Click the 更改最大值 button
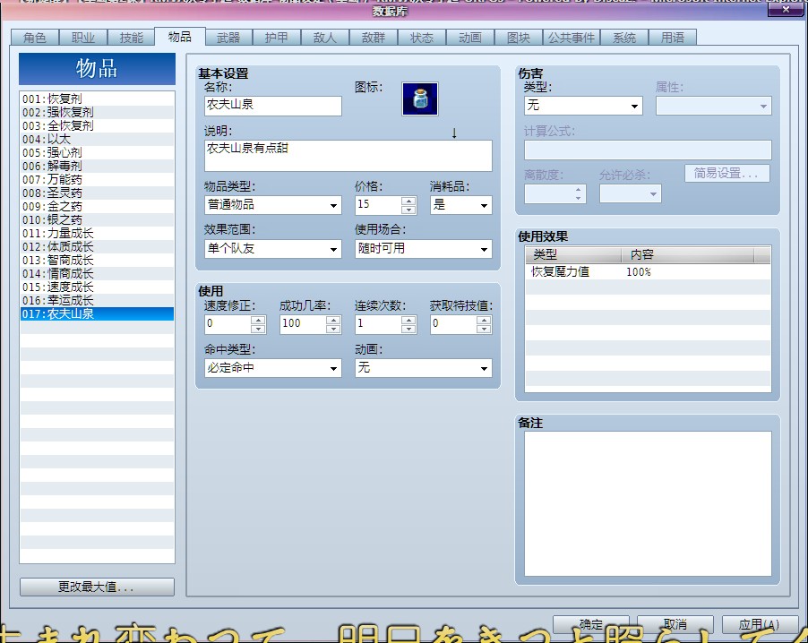This screenshot has height=643, width=808. (x=96, y=587)
